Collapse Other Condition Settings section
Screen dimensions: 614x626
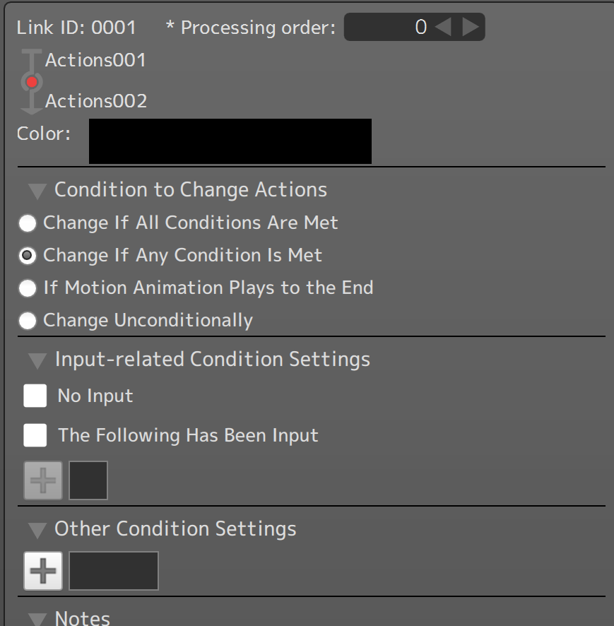(38, 530)
